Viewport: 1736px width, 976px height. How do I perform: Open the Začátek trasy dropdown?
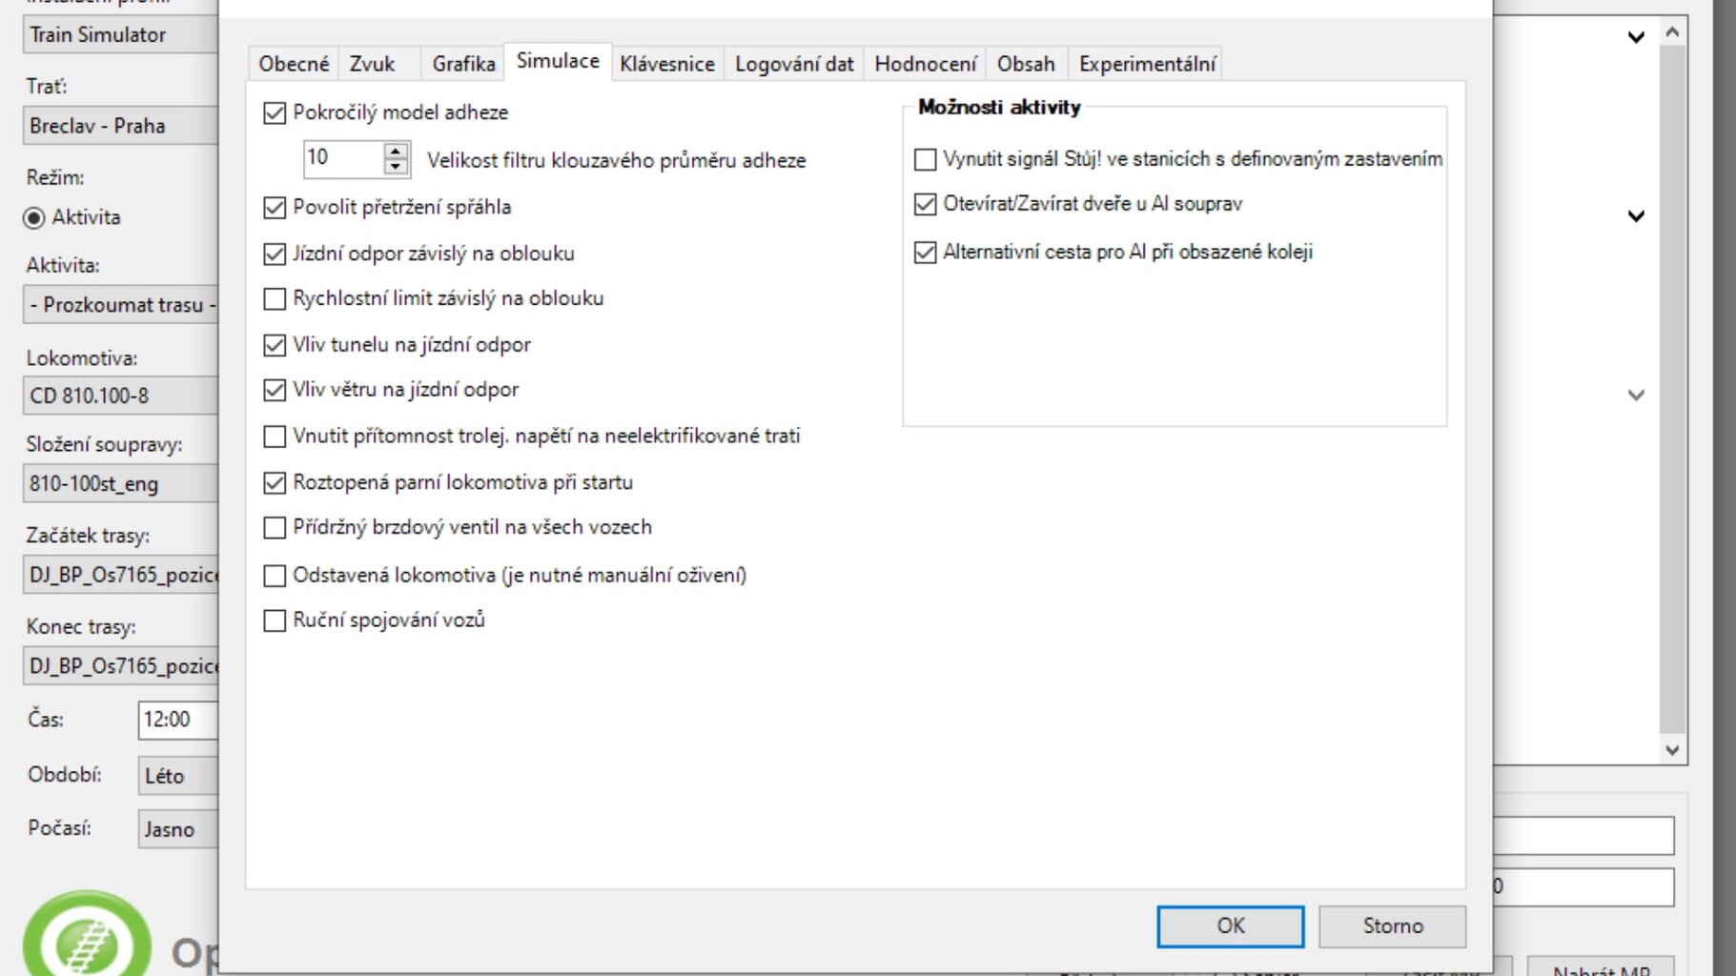[121, 575]
